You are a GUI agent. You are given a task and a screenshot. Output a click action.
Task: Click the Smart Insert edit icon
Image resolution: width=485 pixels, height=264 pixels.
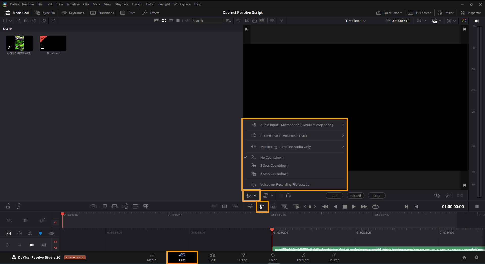93,206
